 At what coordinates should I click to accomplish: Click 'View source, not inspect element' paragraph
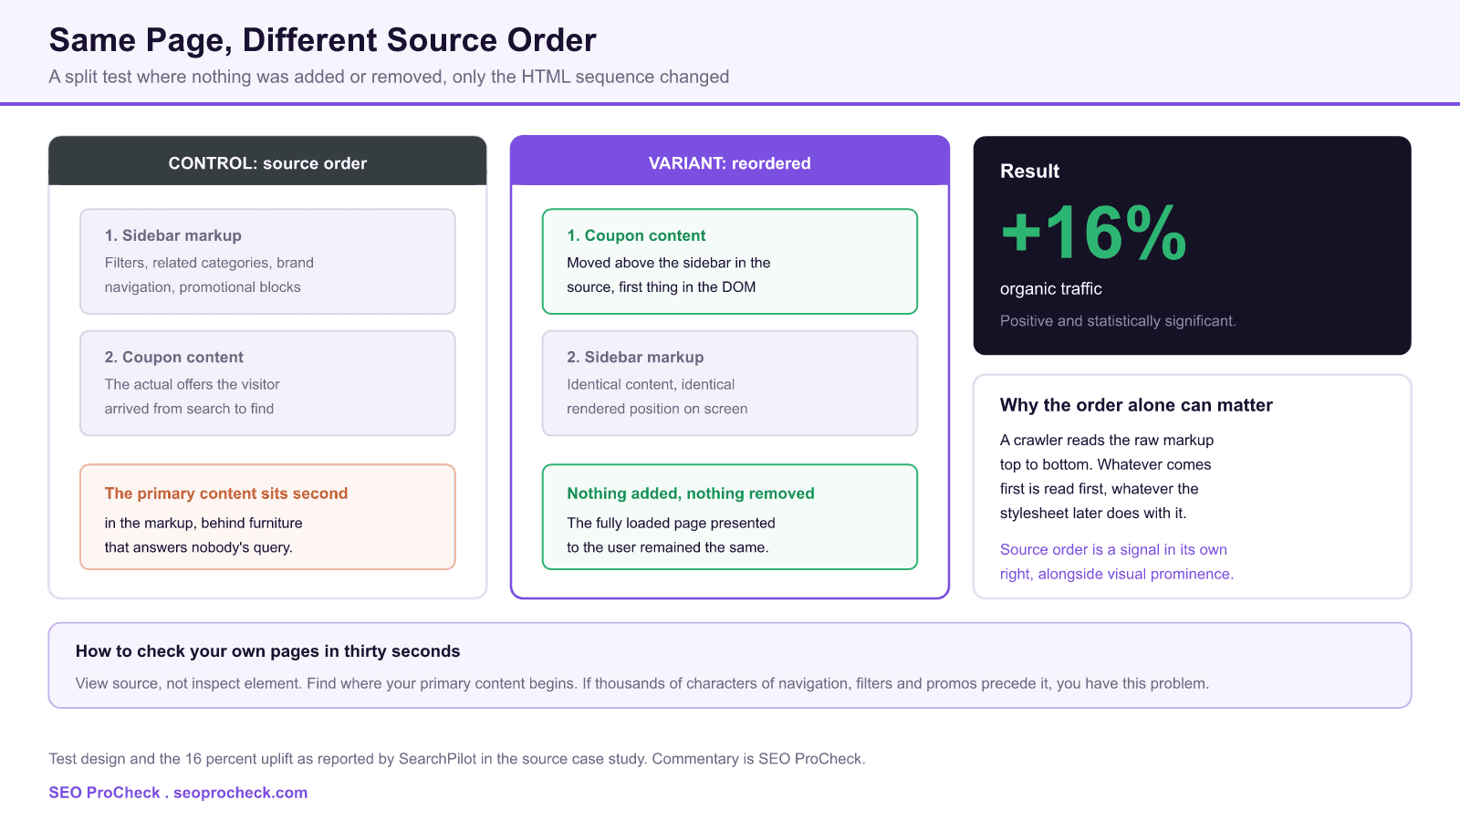tap(642, 683)
